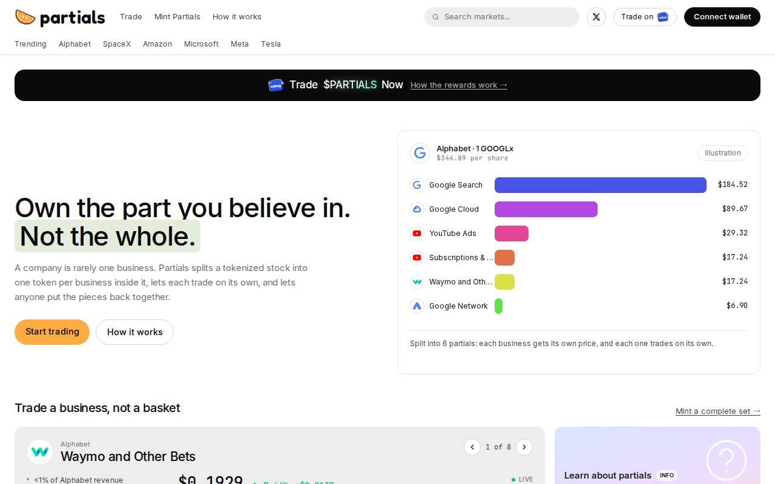Go to previous market with left chevron
Image resolution: width=775 pixels, height=484 pixels.
pos(472,447)
